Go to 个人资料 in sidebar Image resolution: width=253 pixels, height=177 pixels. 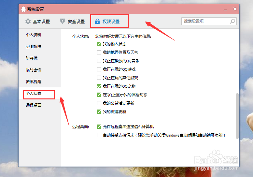pos(34,35)
